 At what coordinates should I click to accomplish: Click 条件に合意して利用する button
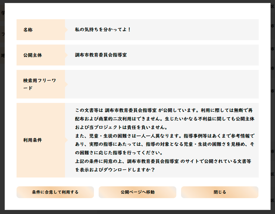(55, 192)
